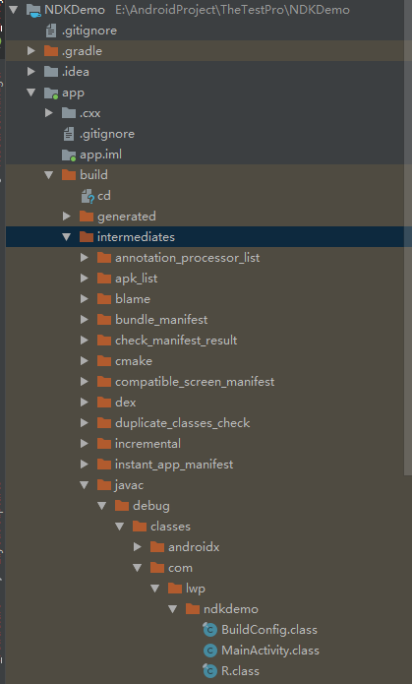Select the intermediates row label

(x=136, y=237)
